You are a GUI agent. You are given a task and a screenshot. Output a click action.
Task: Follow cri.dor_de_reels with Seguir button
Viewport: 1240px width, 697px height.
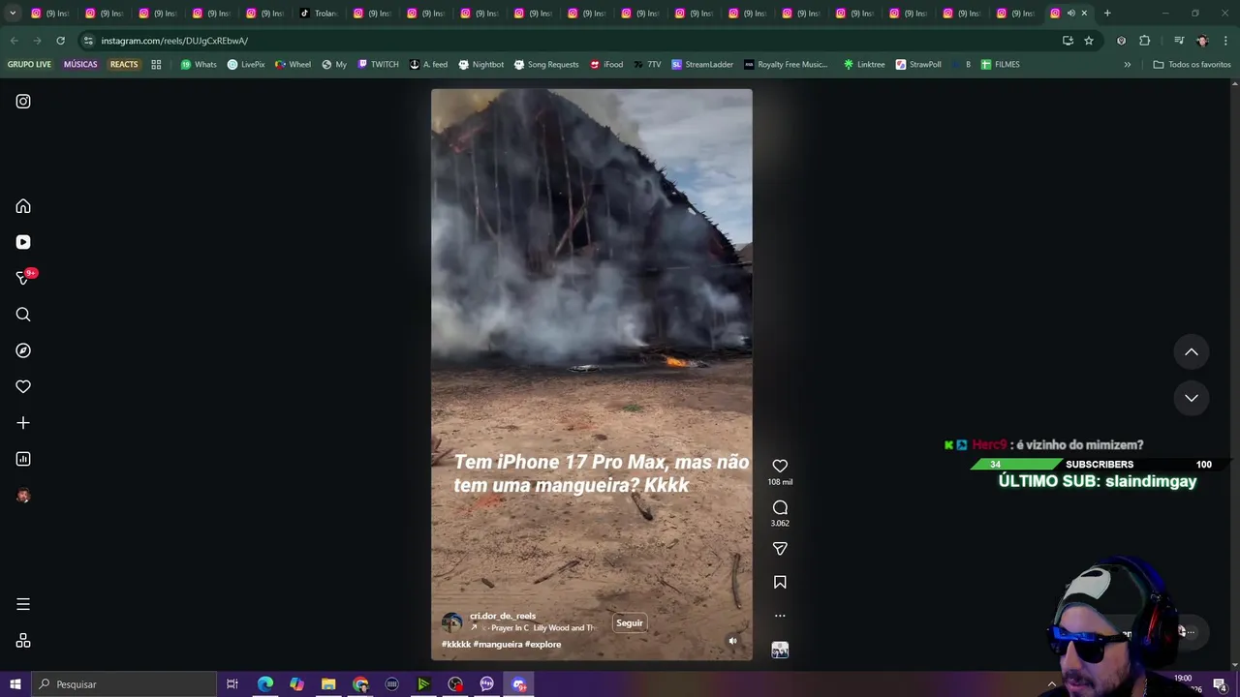coord(630,623)
